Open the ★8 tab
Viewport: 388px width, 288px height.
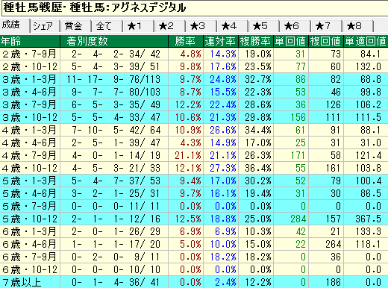[358, 26]
